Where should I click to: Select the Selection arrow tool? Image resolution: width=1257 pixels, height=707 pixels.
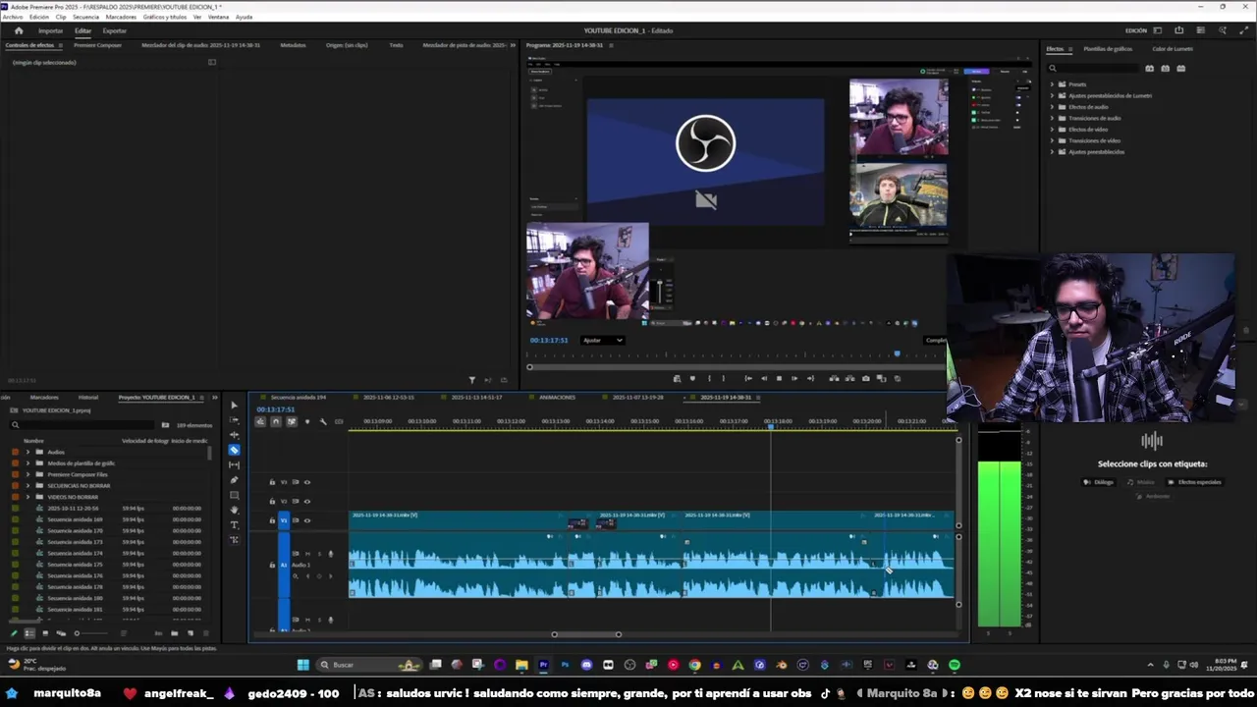tap(234, 405)
